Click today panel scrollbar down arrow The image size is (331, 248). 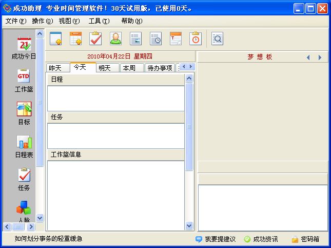(x=189, y=226)
